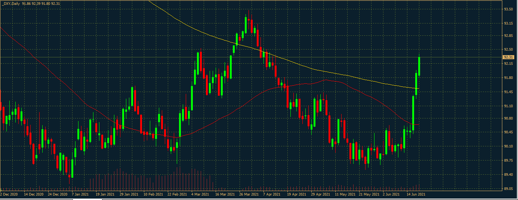This screenshot has height=200, width=518.
Task: Click the 4 Mar 2021 date label
Action: (200, 194)
